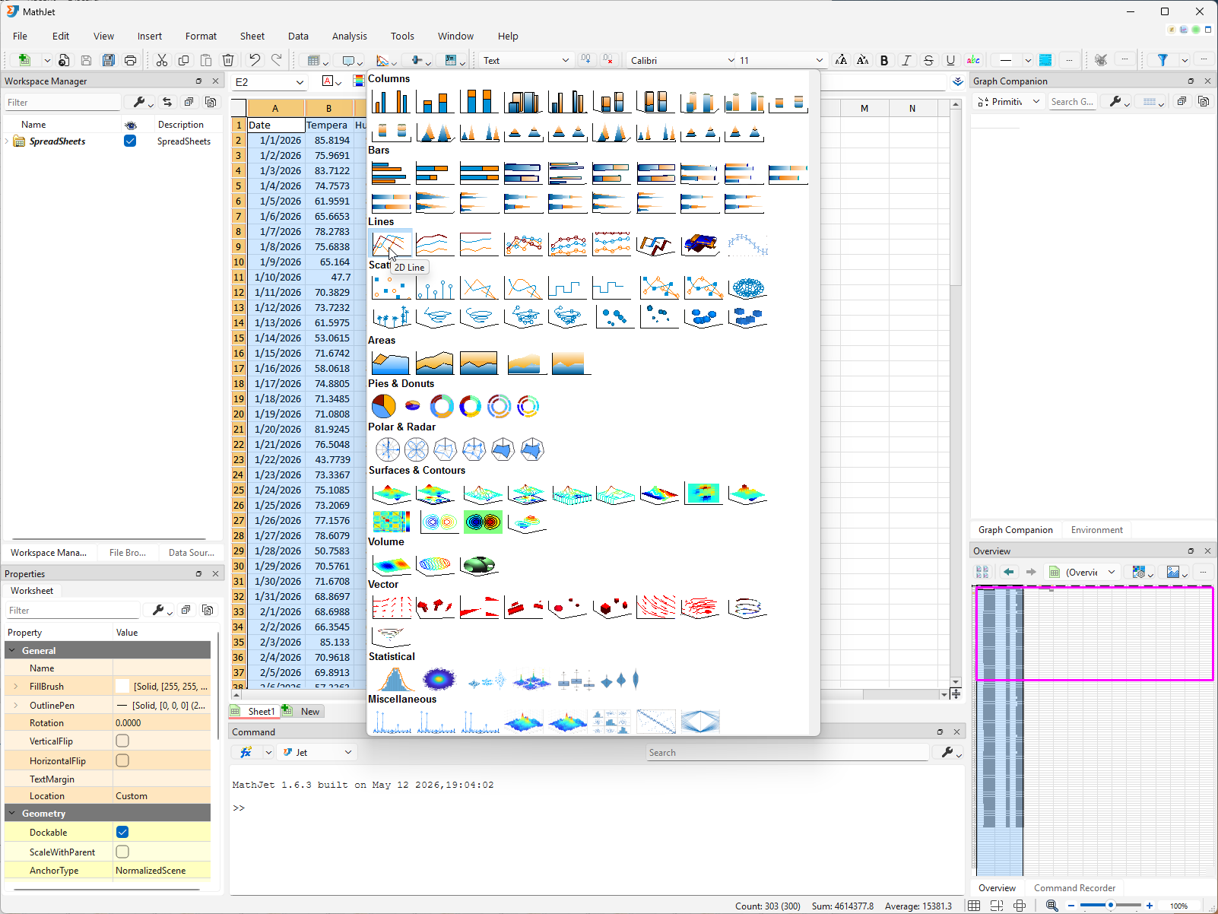
Task: Apply strikethrough formatting
Action: point(928,60)
